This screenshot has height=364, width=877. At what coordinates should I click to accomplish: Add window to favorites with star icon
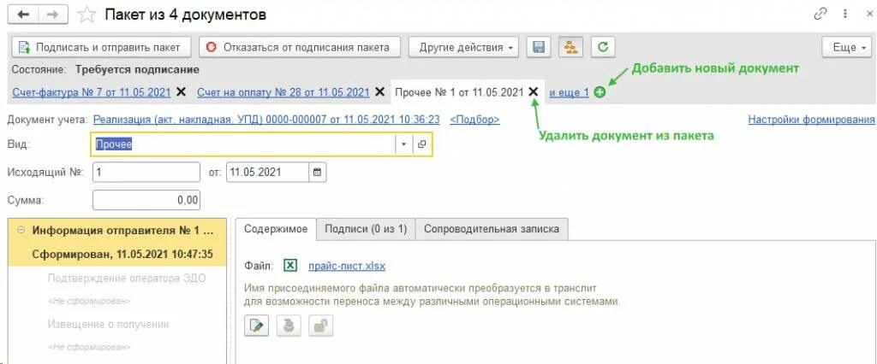point(87,15)
